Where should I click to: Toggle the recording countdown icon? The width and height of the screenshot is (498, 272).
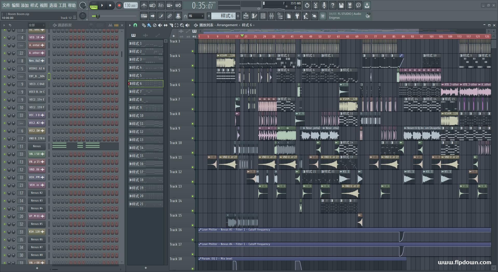[x=161, y=5]
